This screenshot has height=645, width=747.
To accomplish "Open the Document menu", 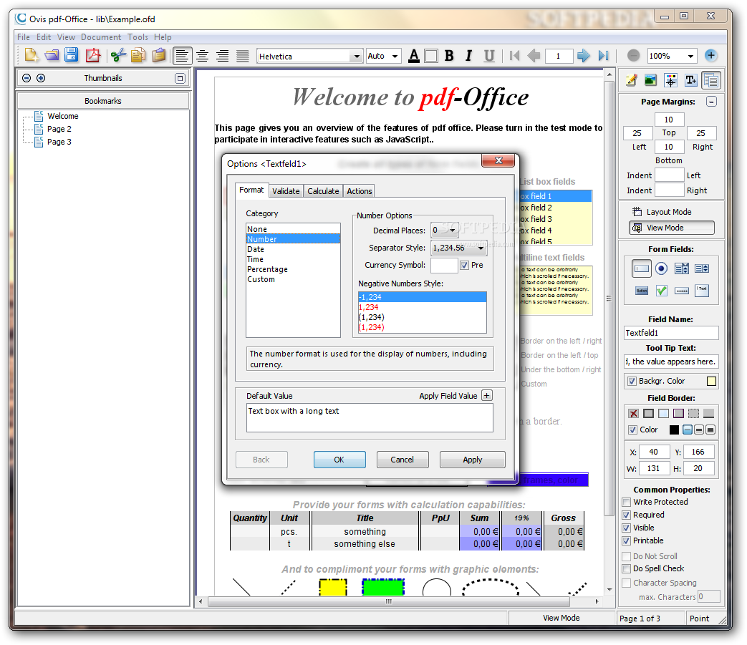I will click(x=101, y=37).
